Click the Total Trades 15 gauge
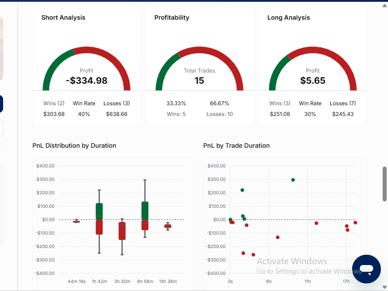Screen dimensions: 388x291 [x=199, y=68]
